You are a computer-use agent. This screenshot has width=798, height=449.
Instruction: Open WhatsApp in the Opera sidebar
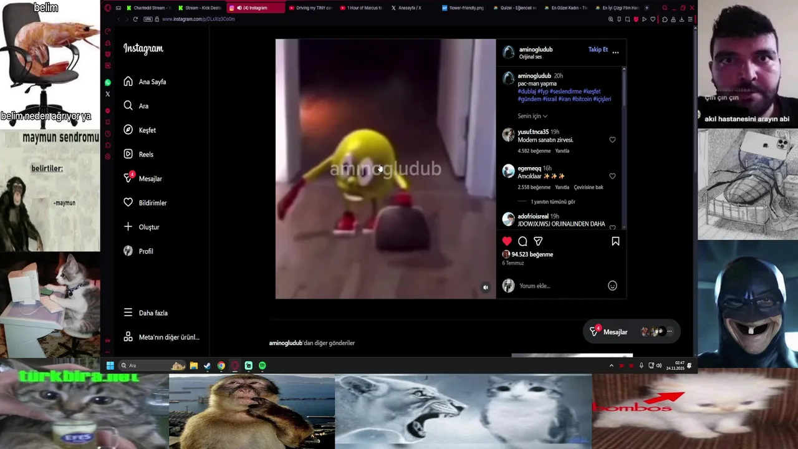point(108,82)
